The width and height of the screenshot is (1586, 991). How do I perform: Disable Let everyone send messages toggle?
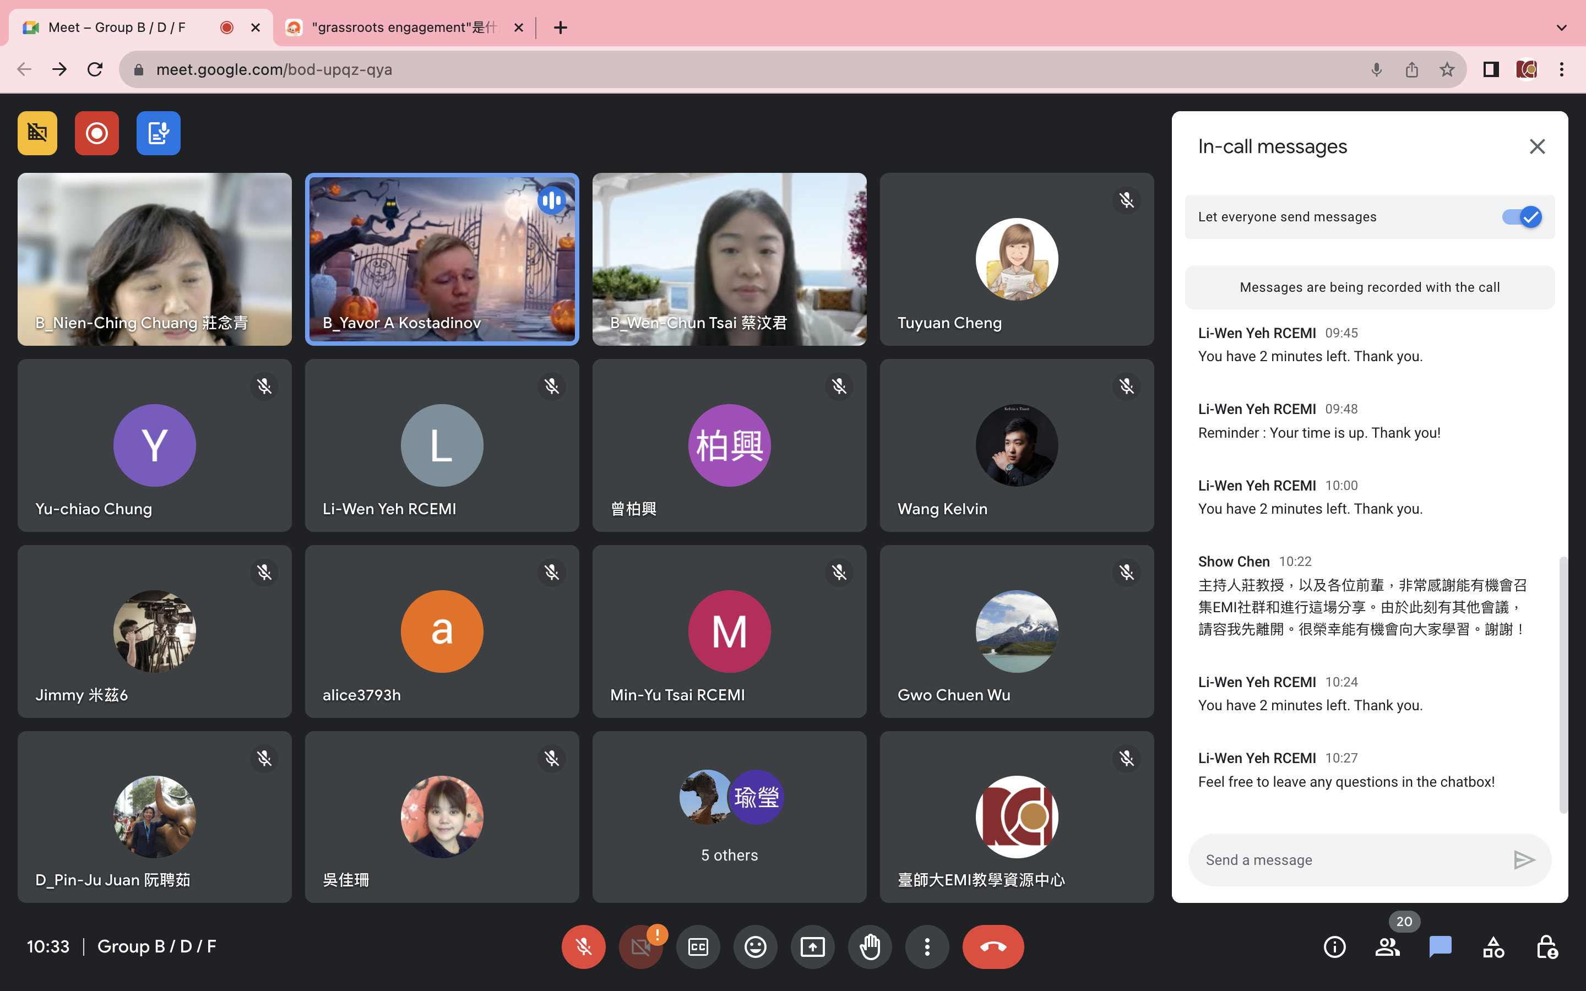(x=1522, y=217)
